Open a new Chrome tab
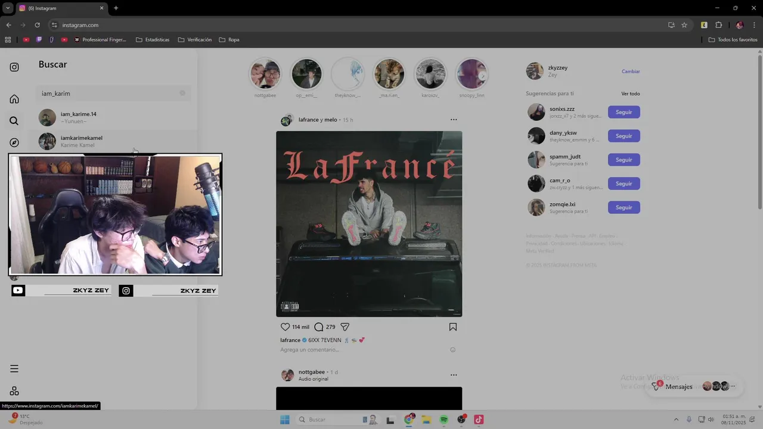This screenshot has height=429, width=763. click(x=116, y=8)
